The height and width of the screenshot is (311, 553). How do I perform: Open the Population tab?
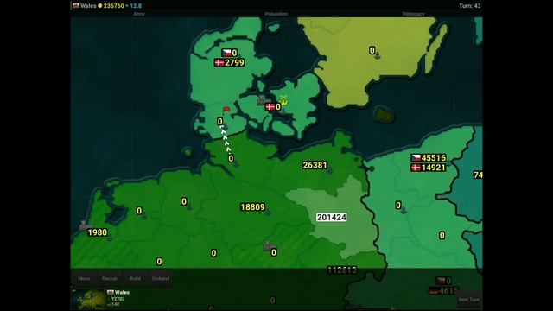coord(276,14)
